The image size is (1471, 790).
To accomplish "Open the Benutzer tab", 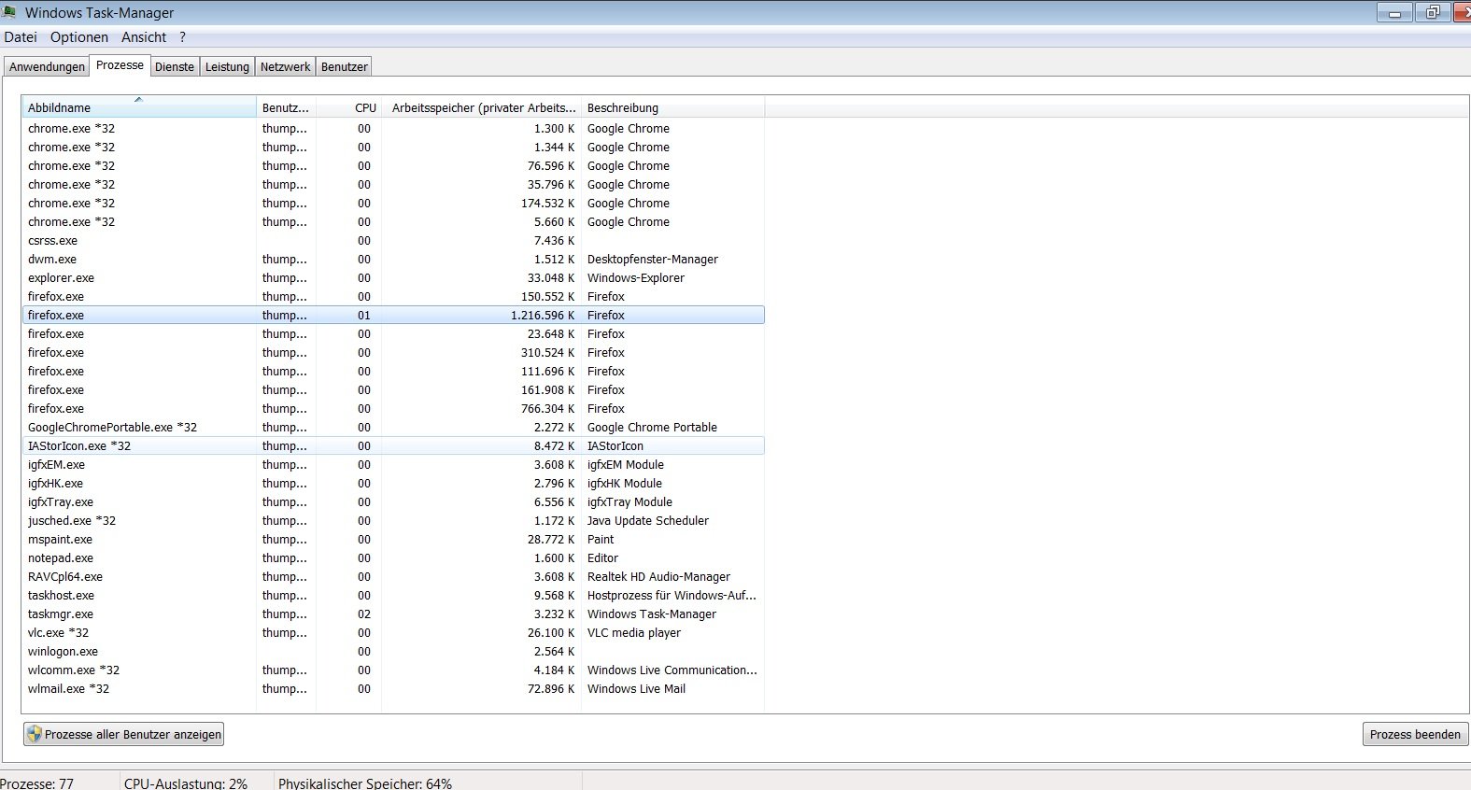I will click(x=345, y=66).
